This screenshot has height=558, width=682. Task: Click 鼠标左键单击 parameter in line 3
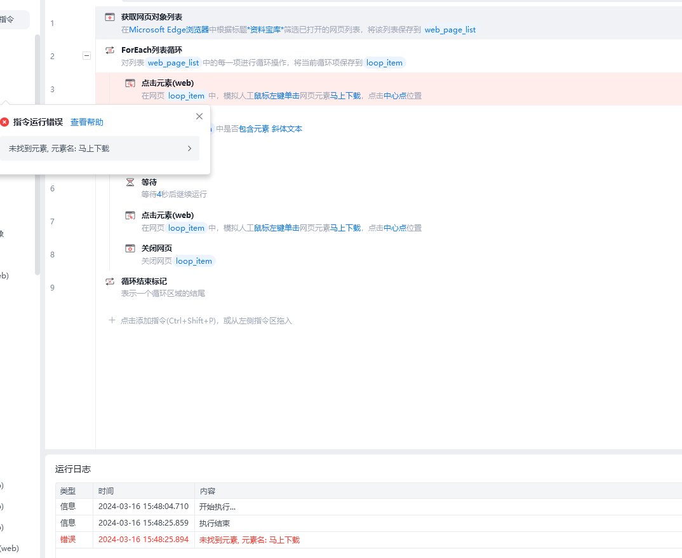pyautogui.click(x=277, y=96)
